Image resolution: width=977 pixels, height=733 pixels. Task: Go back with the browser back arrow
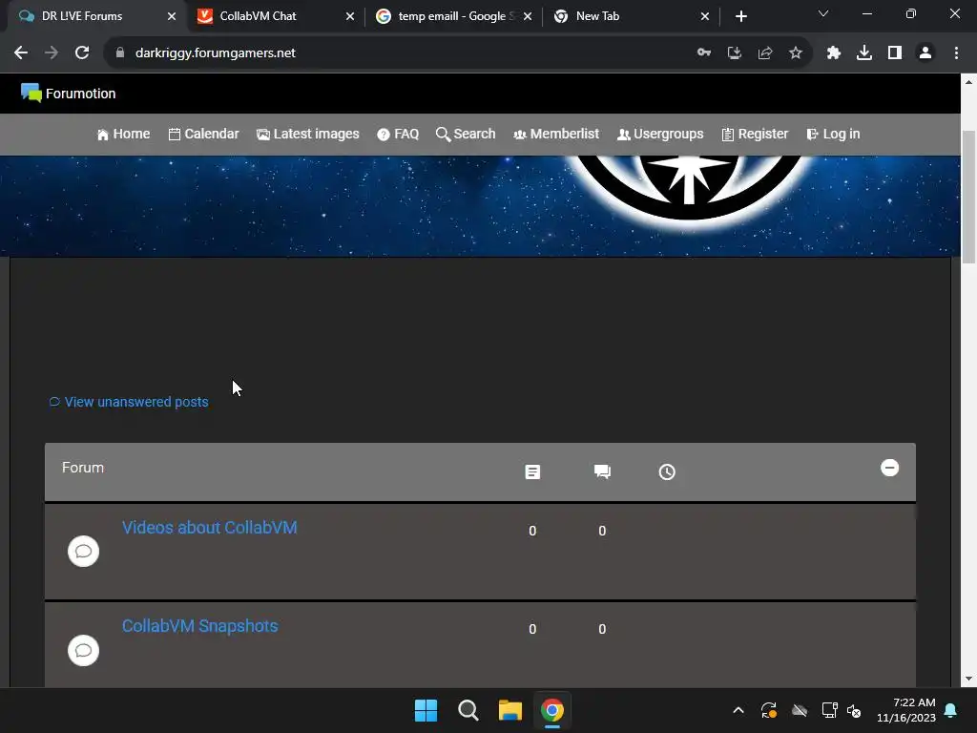click(x=21, y=53)
